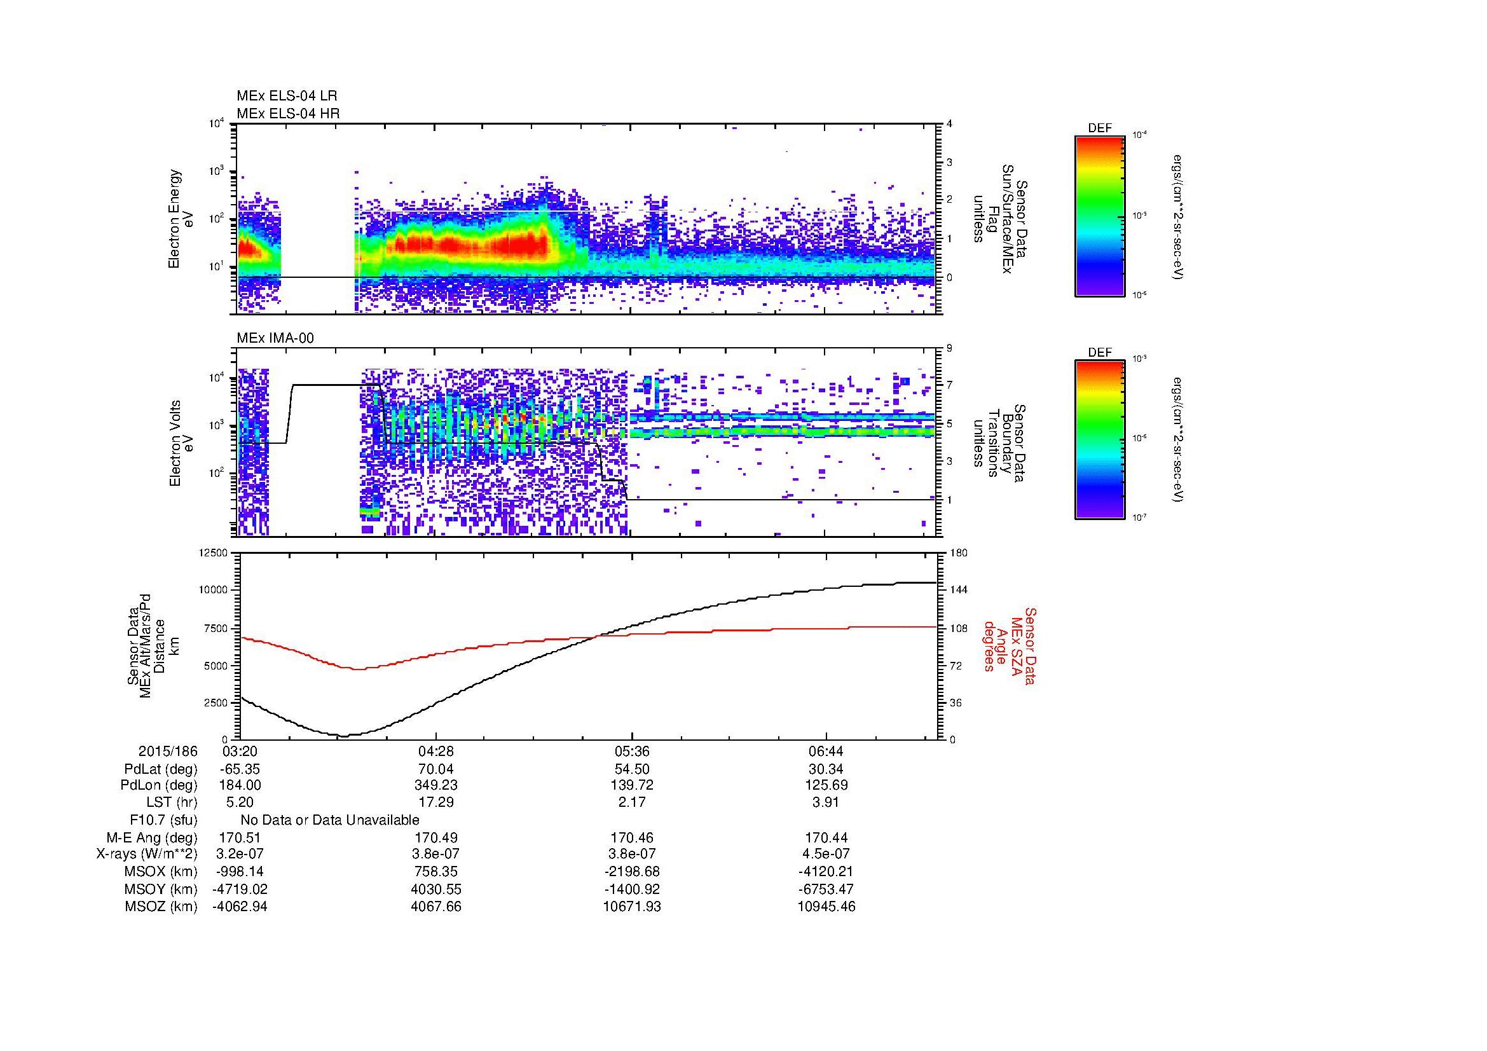Click M-E Ang value 170.46
The height and width of the screenshot is (1051, 1487).
tap(632, 838)
